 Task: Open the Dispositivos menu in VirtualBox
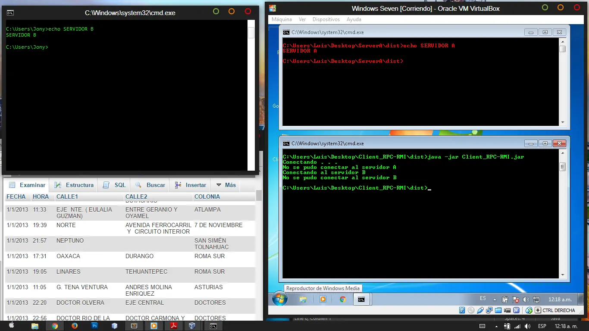(326, 19)
